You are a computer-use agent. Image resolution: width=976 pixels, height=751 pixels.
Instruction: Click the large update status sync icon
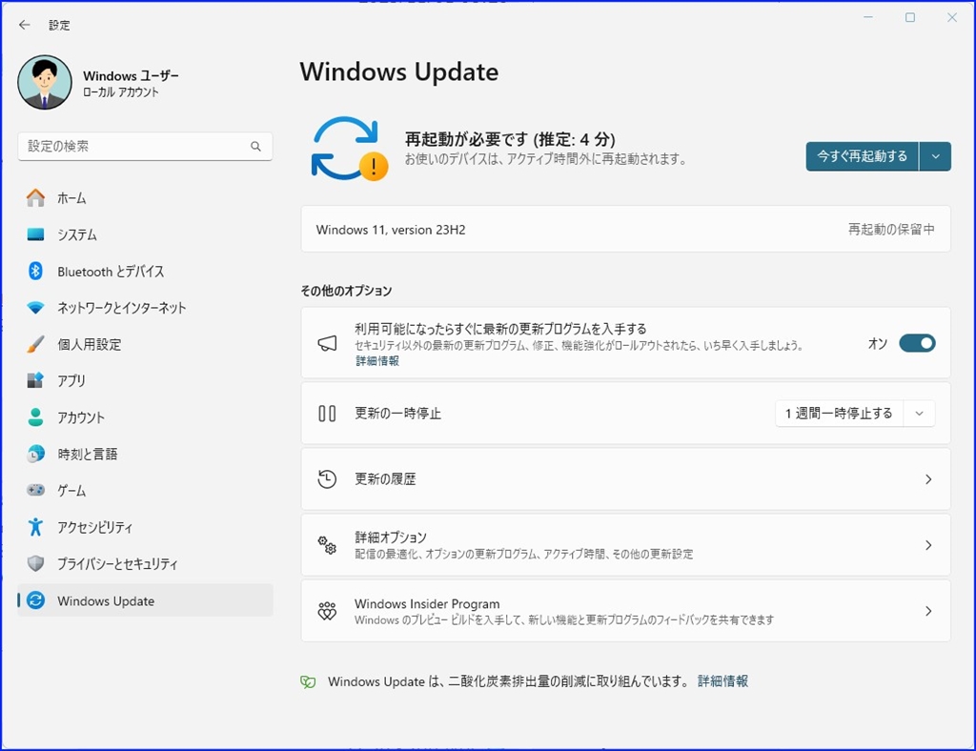(x=349, y=149)
